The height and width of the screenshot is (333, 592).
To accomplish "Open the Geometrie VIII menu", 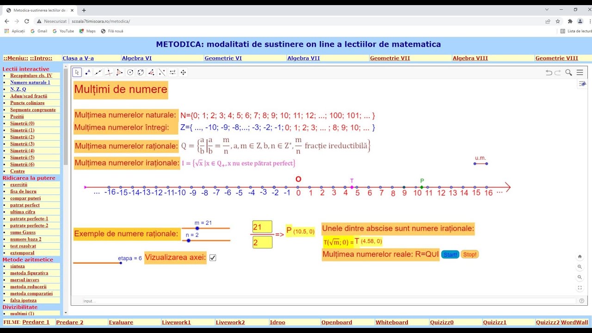I will pos(557,58).
